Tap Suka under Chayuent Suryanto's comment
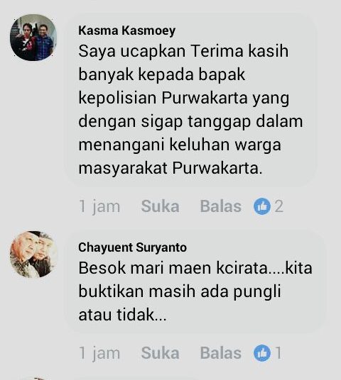The width and height of the screenshot is (341, 380). [161, 352]
